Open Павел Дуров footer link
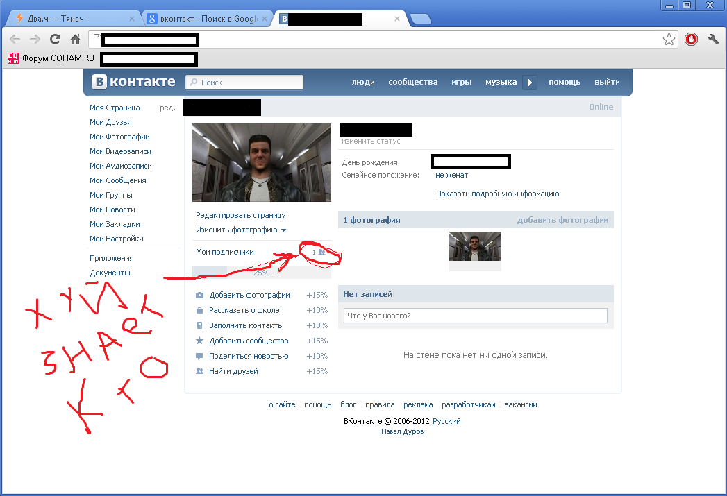 [403, 431]
